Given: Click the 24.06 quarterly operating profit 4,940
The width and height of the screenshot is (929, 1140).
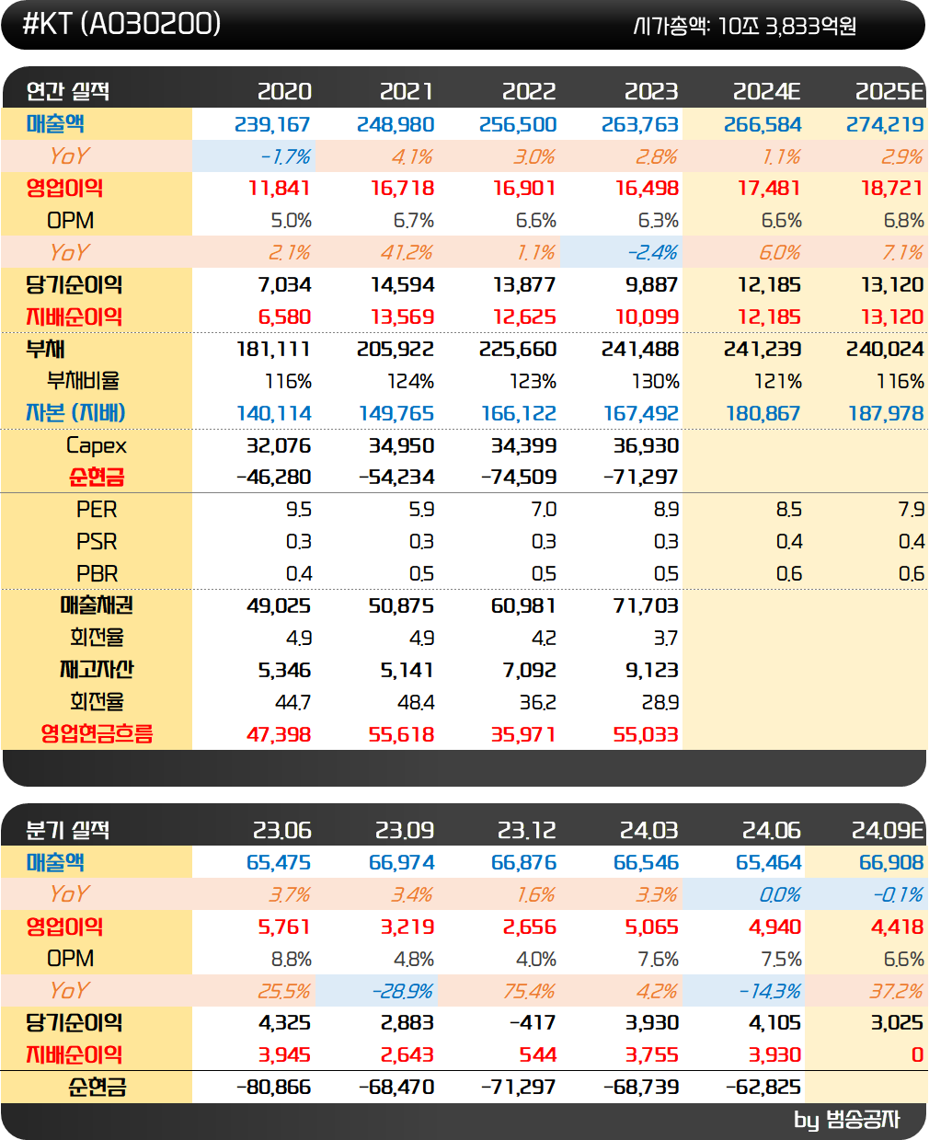Looking at the screenshot, I should pyautogui.click(x=774, y=927).
